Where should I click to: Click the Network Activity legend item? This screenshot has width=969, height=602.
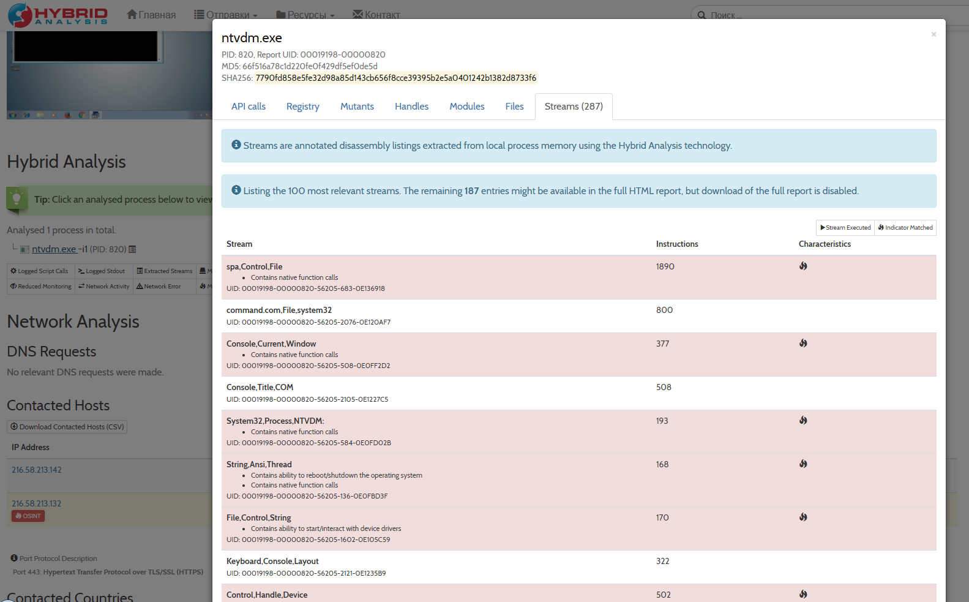click(x=104, y=287)
